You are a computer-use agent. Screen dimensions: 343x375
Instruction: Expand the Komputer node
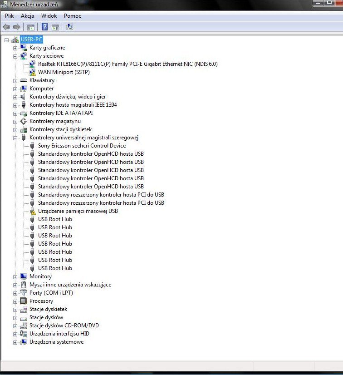click(15, 89)
